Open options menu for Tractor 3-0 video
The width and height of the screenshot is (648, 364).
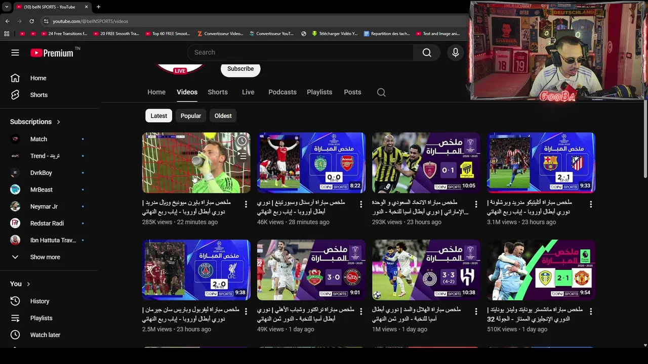[x=361, y=311]
